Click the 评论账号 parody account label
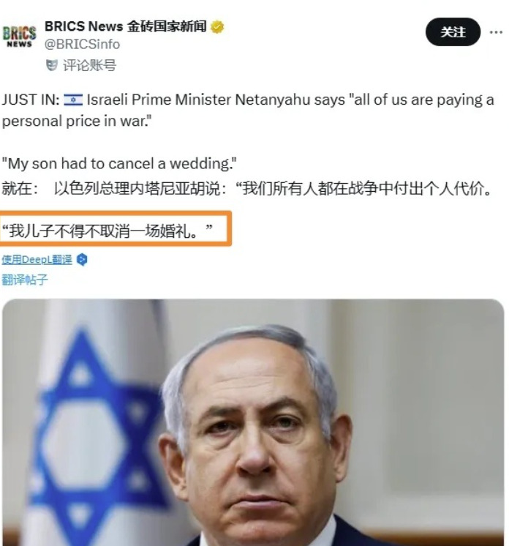Image resolution: width=509 pixels, height=546 pixels. [89, 65]
